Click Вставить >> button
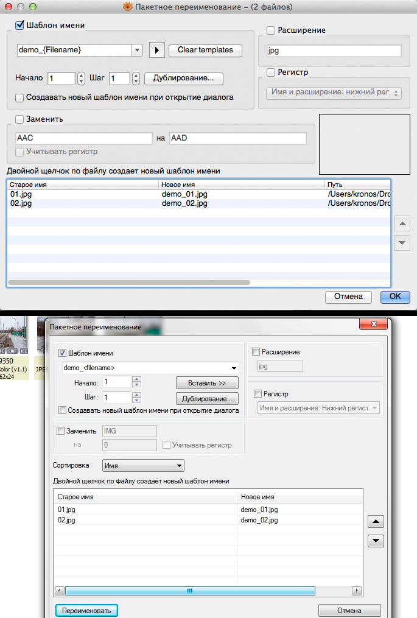Image resolution: width=417 pixels, height=618 pixels. [207, 383]
